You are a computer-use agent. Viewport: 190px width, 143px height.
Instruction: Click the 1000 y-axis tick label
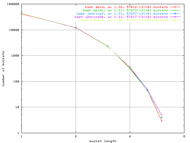pos(15,56)
